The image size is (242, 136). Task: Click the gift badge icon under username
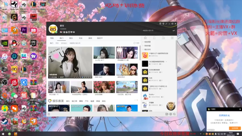pyautogui.click(x=64, y=32)
